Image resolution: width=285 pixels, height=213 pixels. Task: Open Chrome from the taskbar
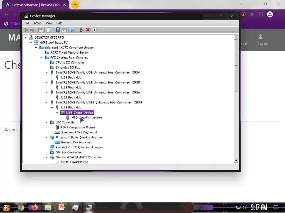tap(21, 207)
